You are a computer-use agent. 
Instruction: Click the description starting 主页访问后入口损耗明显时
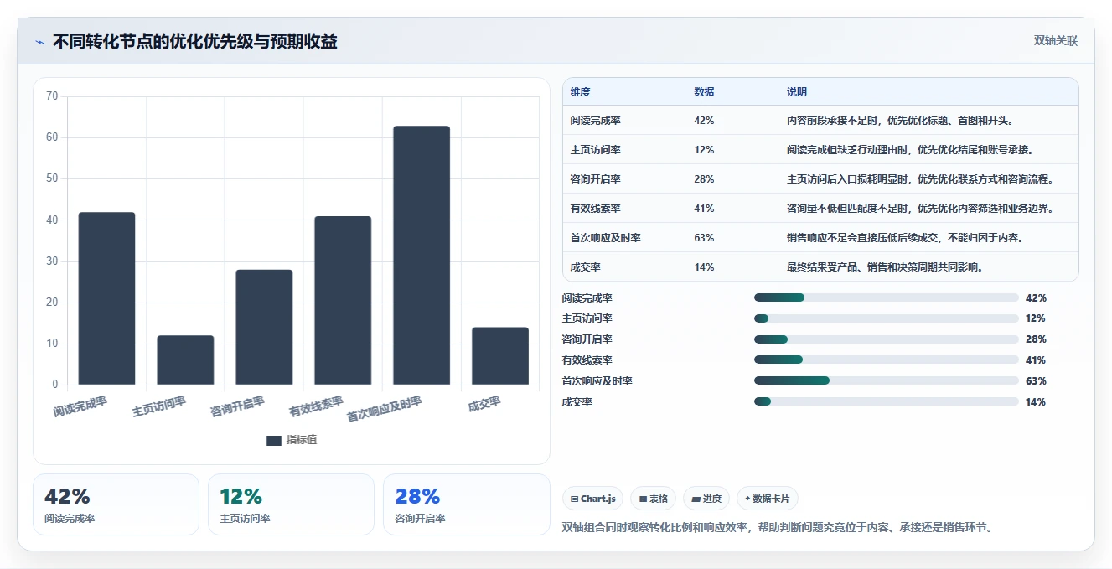(x=920, y=179)
